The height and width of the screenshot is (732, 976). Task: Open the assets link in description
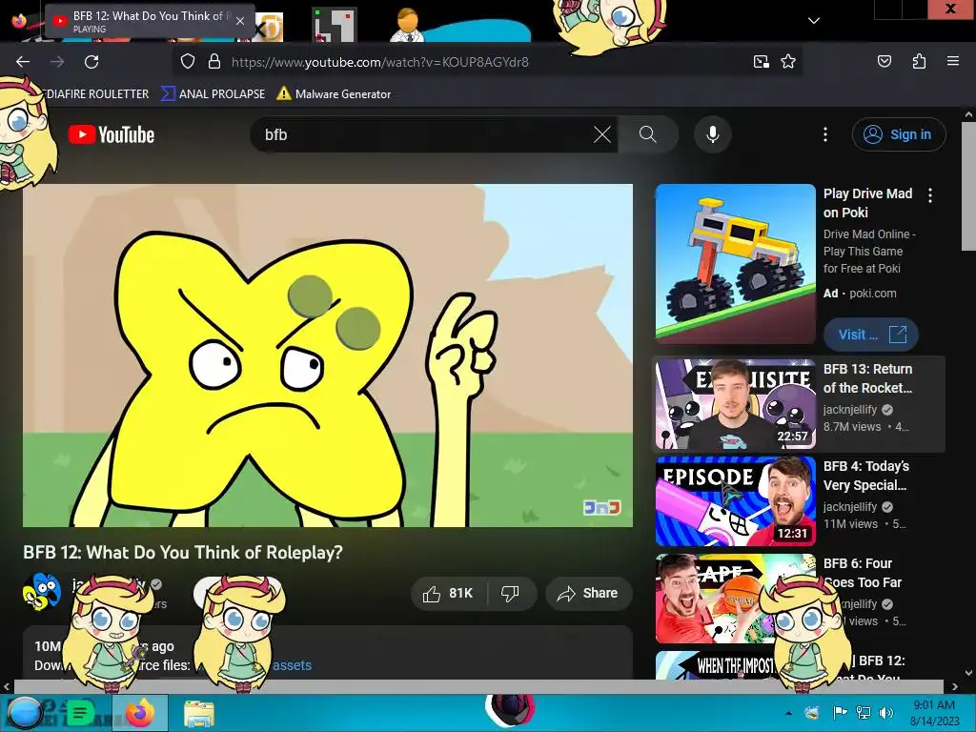pyautogui.click(x=292, y=665)
